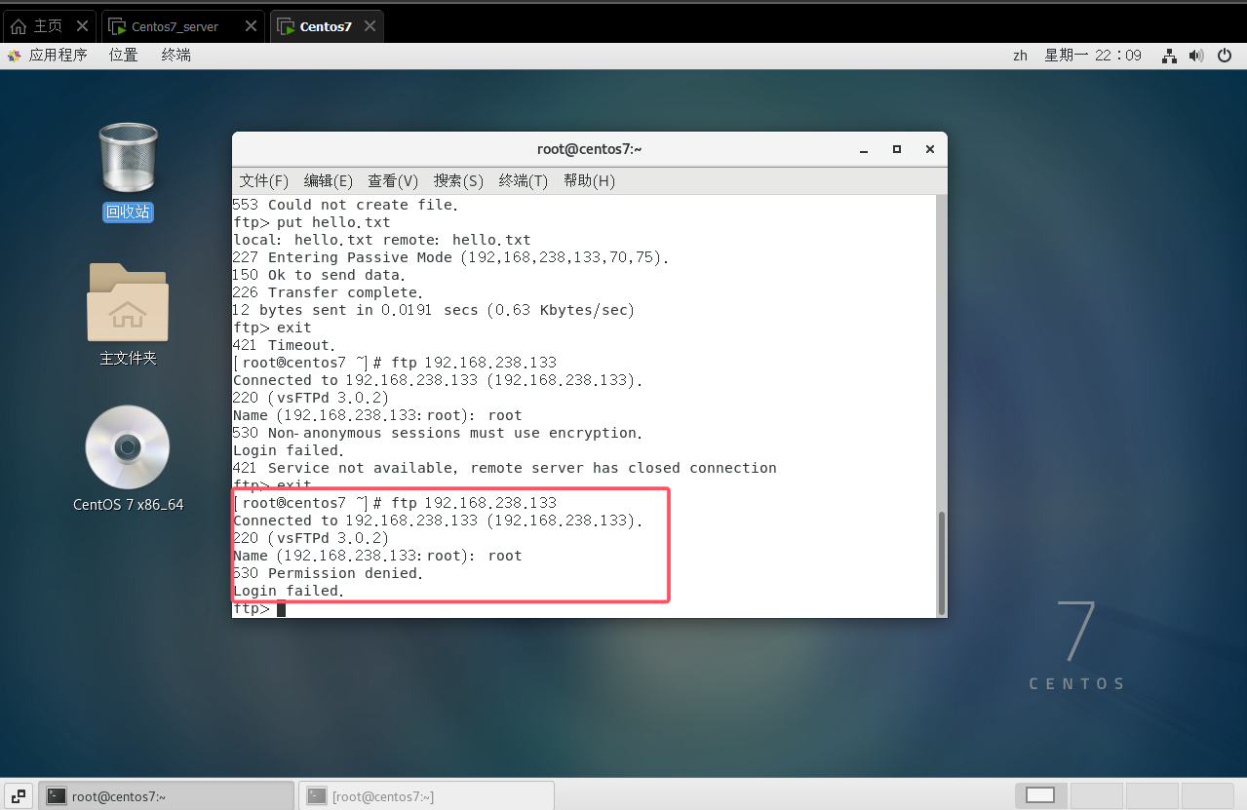Open the 文件(F) menu in terminal

(264, 181)
